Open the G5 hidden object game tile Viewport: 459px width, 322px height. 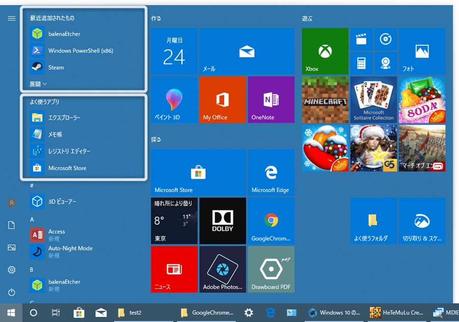point(373,148)
